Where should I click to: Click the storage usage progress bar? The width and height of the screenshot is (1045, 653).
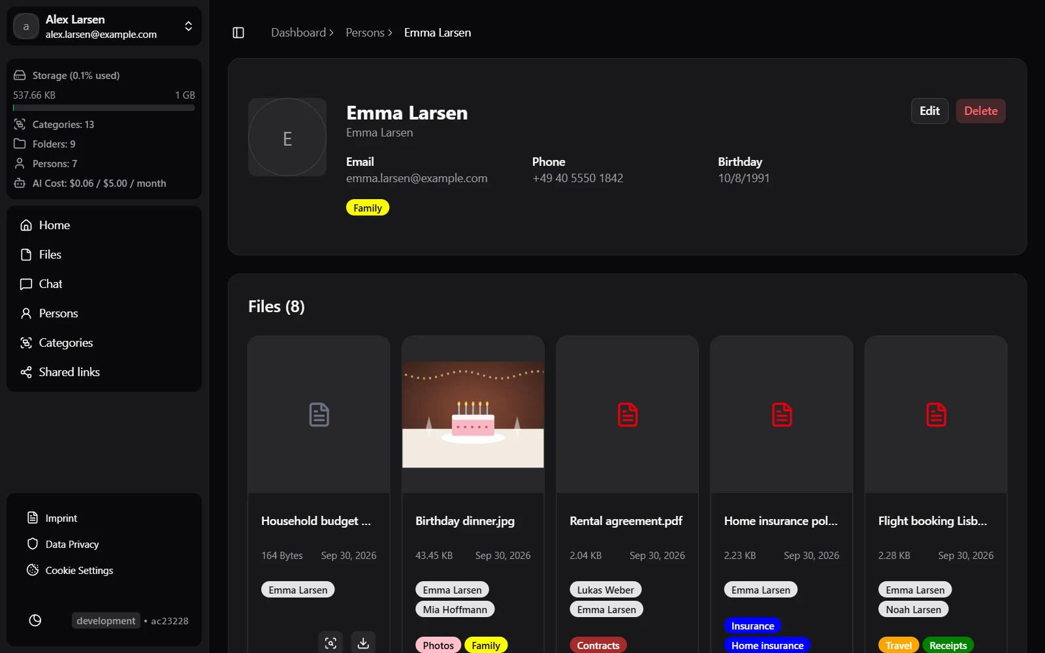point(104,108)
